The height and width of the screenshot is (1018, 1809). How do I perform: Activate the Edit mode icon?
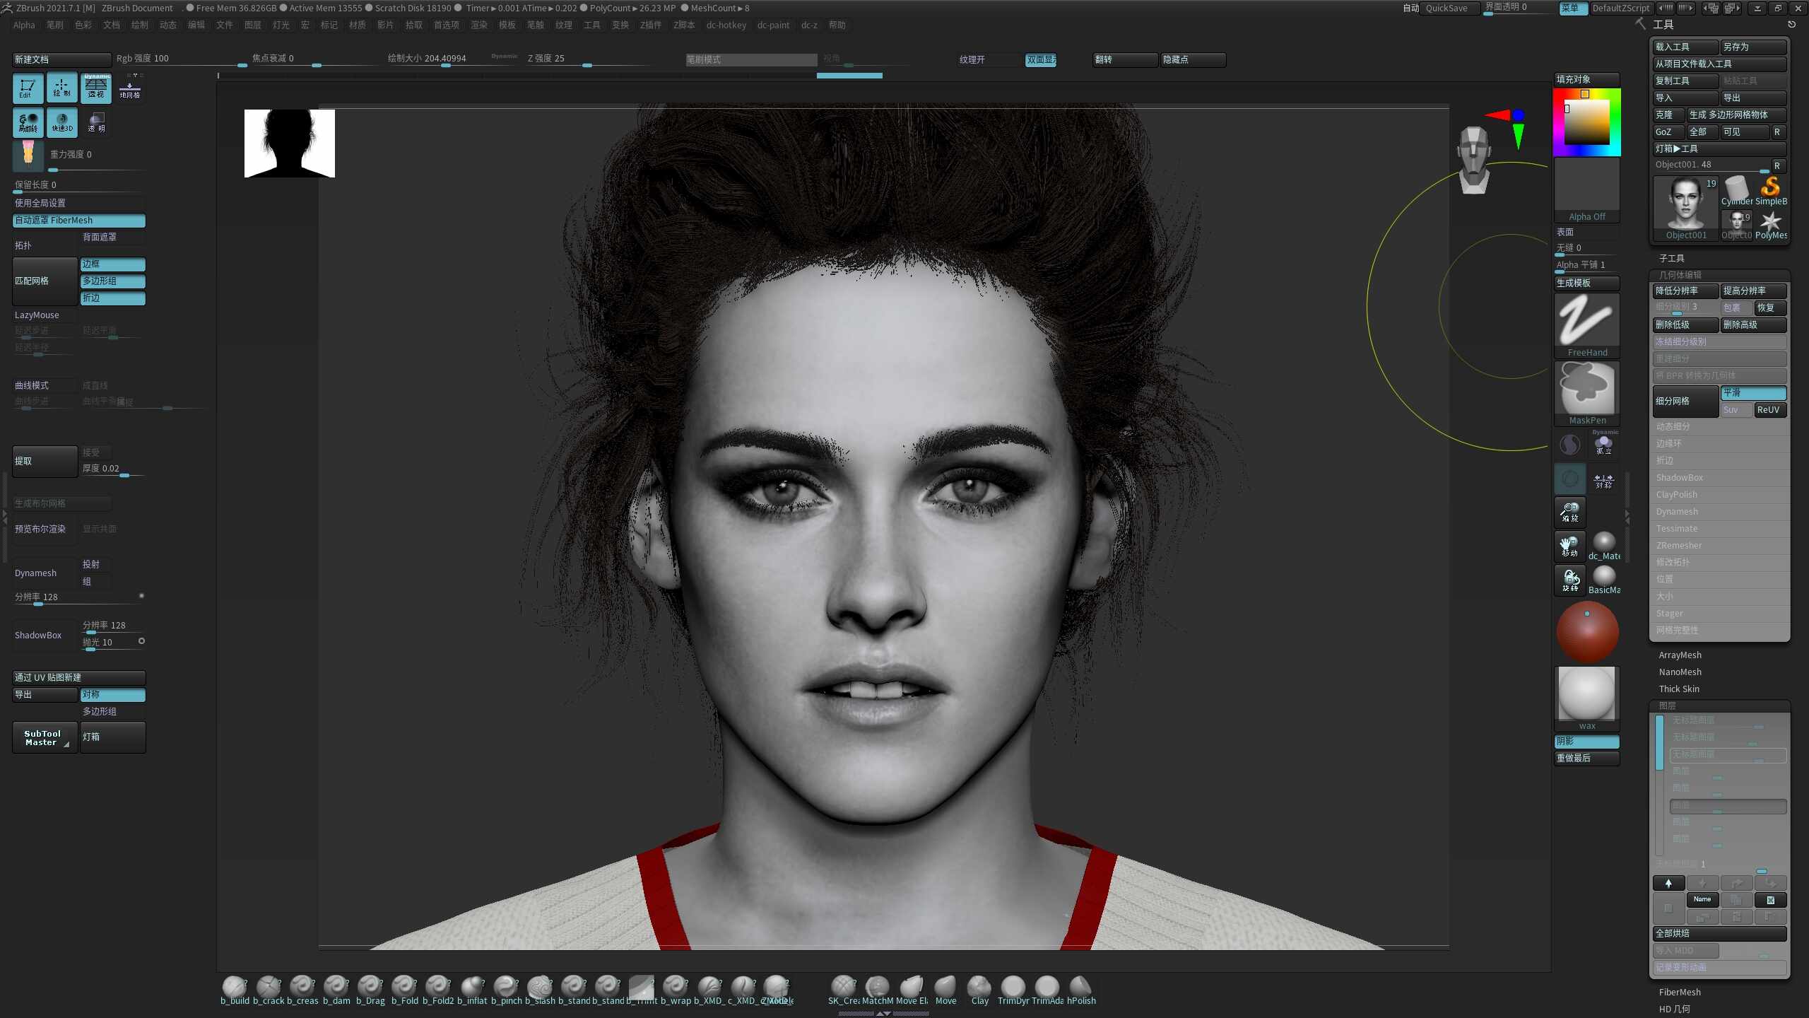[x=28, y=88]
